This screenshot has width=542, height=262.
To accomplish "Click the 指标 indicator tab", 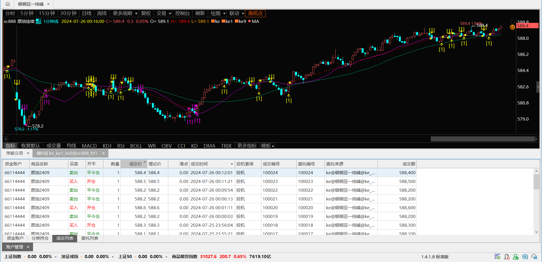I will coord(10,146).
